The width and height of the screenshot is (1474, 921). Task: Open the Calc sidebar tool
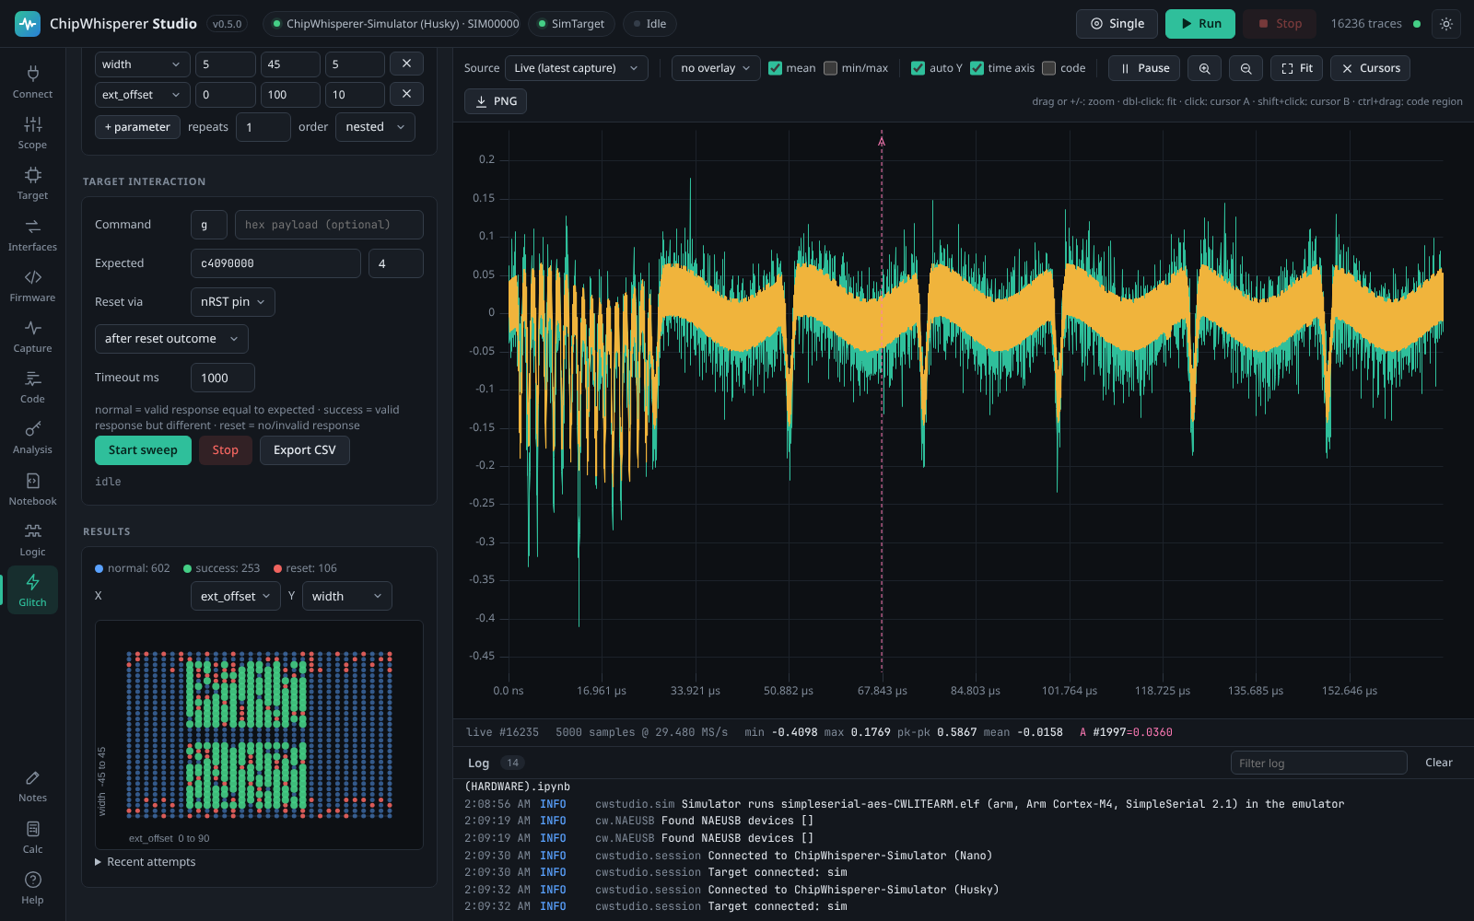32,837
